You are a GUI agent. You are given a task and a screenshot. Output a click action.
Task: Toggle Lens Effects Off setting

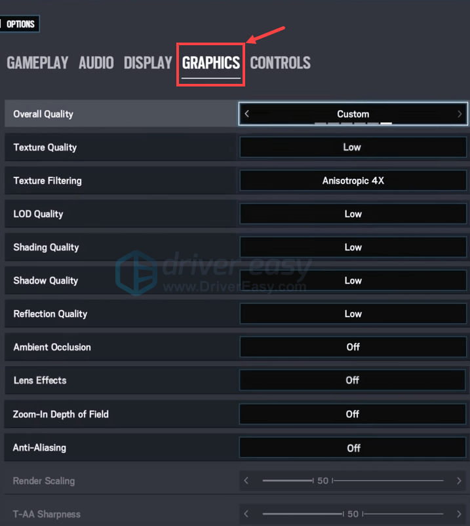(353, 380)
